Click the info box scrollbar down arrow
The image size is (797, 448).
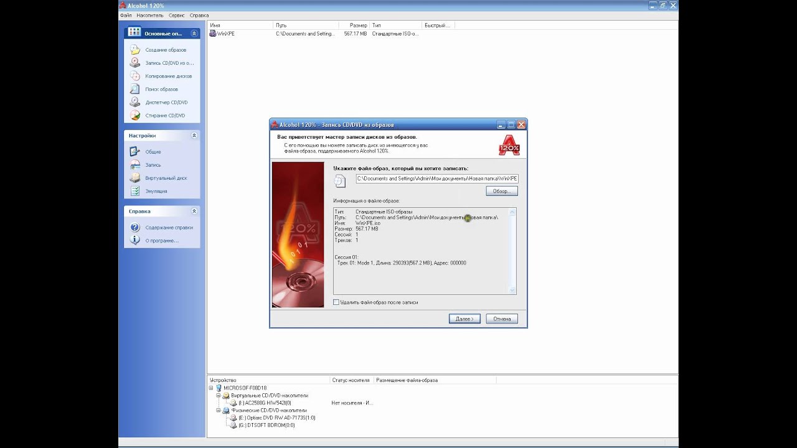coord(512,290)
